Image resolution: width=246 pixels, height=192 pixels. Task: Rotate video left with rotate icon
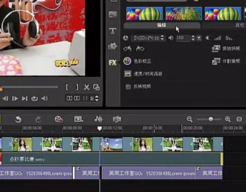coord(128,48)
